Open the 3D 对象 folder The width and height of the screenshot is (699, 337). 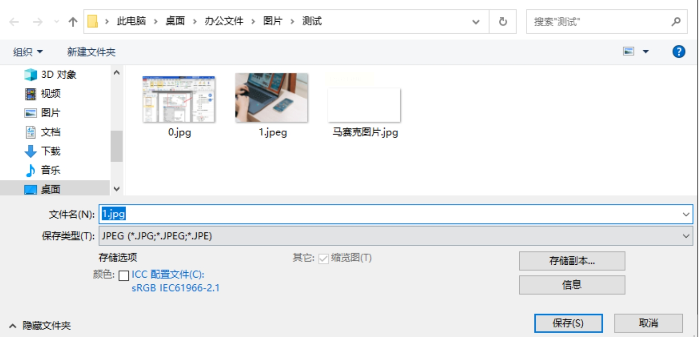click(51, 75)
